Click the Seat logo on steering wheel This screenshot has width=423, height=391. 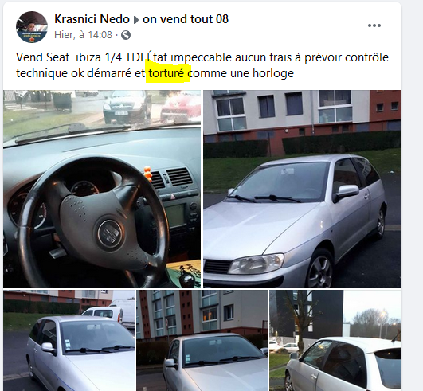point(110,233)
